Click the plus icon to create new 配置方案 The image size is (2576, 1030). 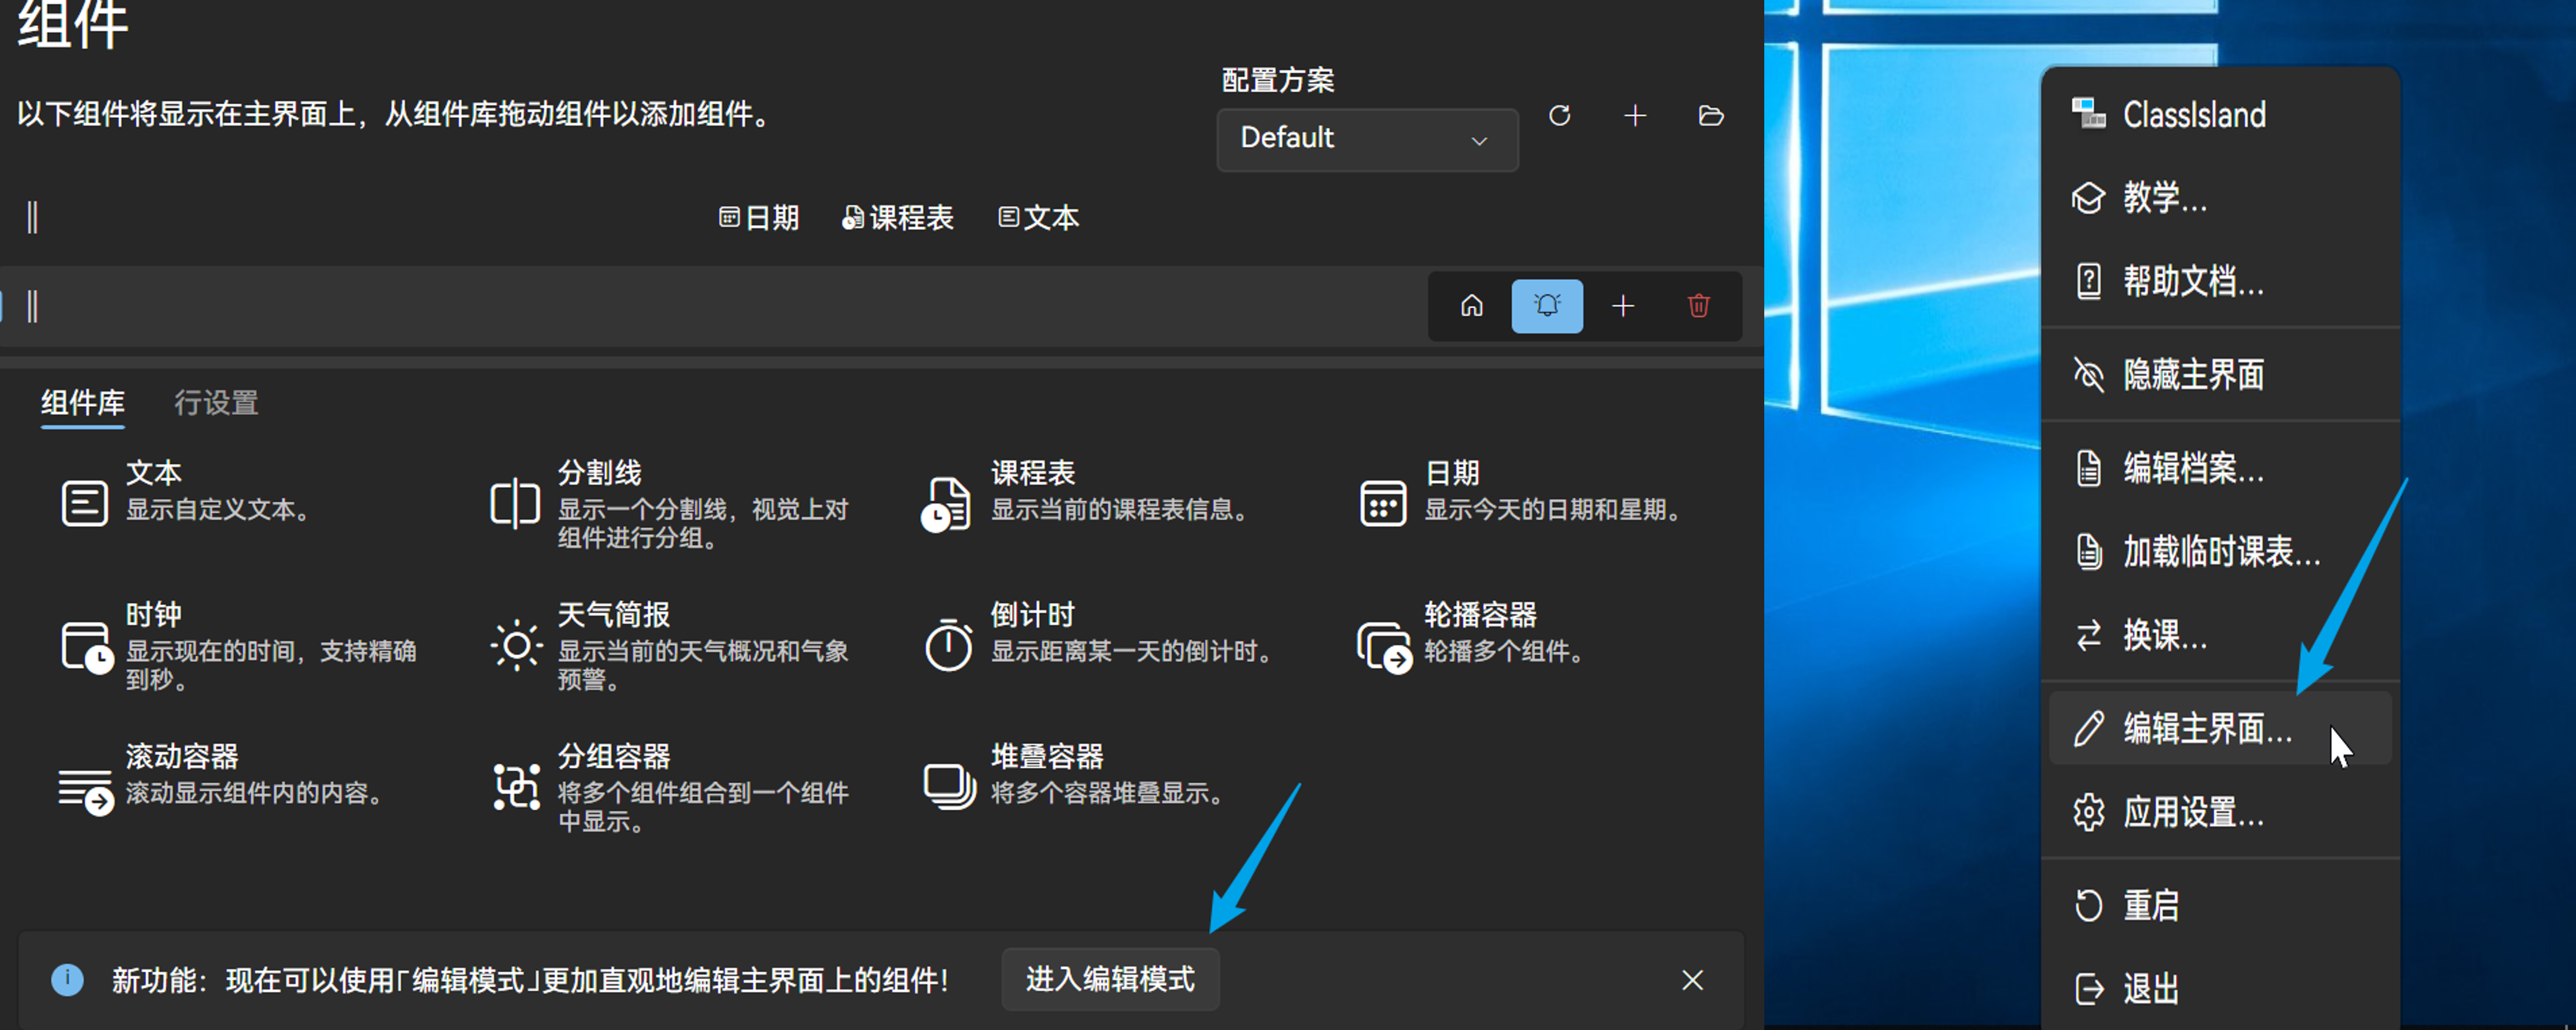click(1635, 116)
